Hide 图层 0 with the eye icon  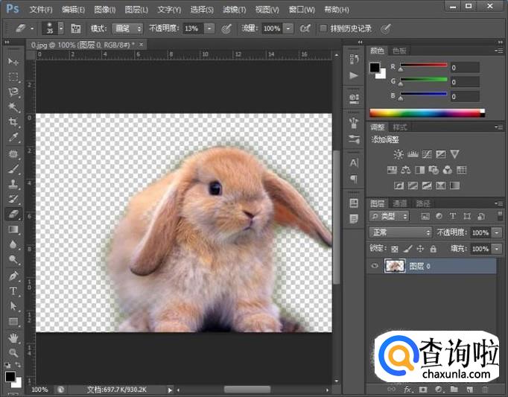(375, 266)
